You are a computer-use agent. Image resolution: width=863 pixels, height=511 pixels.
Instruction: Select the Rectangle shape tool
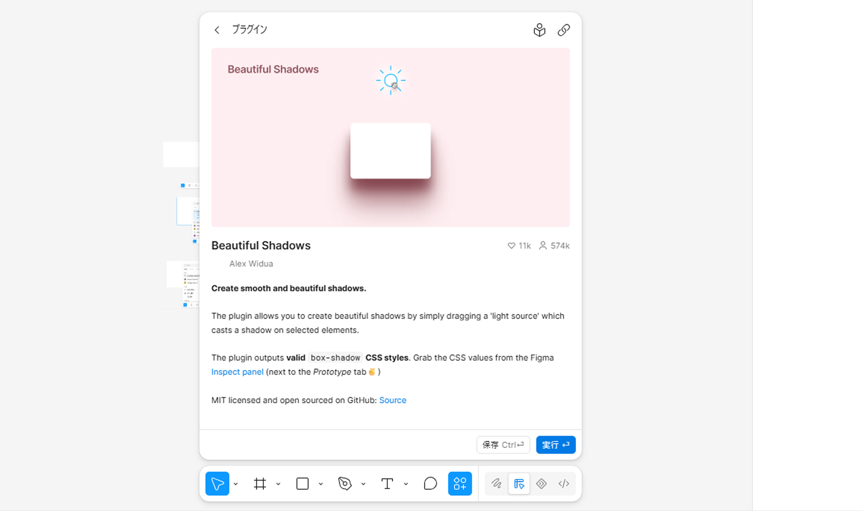[302, 484]
